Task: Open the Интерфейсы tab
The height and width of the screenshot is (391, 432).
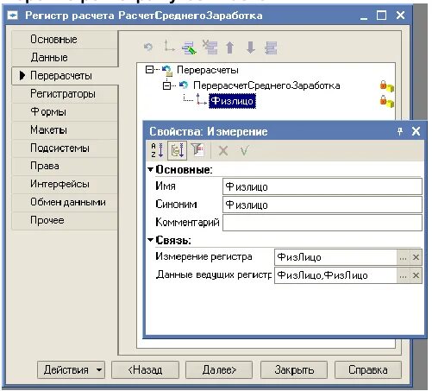Action: [x=65, y=184]
